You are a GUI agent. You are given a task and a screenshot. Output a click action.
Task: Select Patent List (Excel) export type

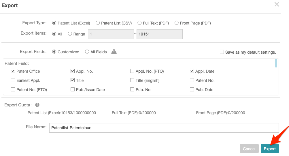tap(54, 23)
